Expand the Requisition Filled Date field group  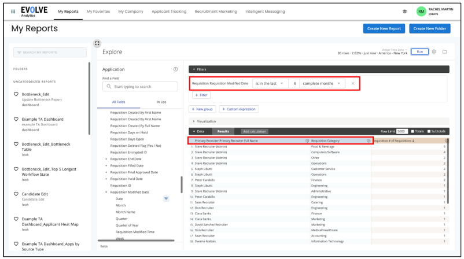pos(106,165)
